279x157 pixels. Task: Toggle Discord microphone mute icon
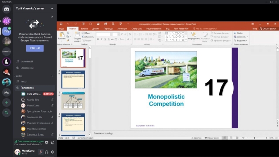coord(41,152)
